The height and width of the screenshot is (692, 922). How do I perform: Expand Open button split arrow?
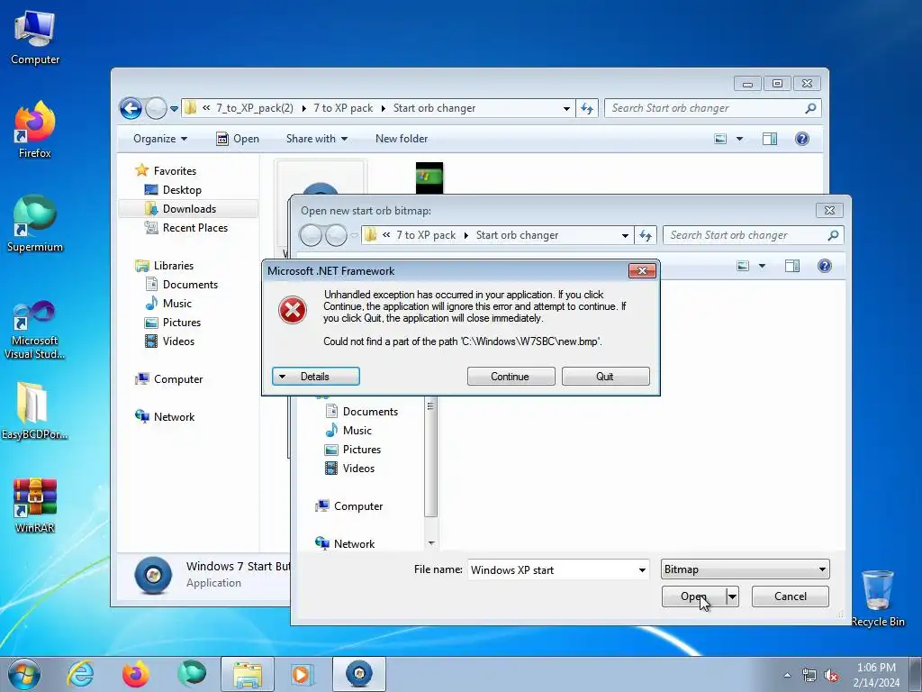pos(732,596)
